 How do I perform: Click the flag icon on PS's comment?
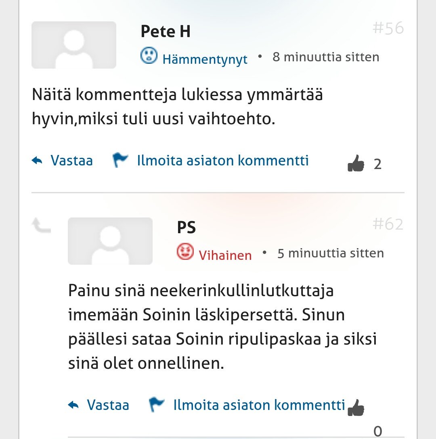click(156, 404)
